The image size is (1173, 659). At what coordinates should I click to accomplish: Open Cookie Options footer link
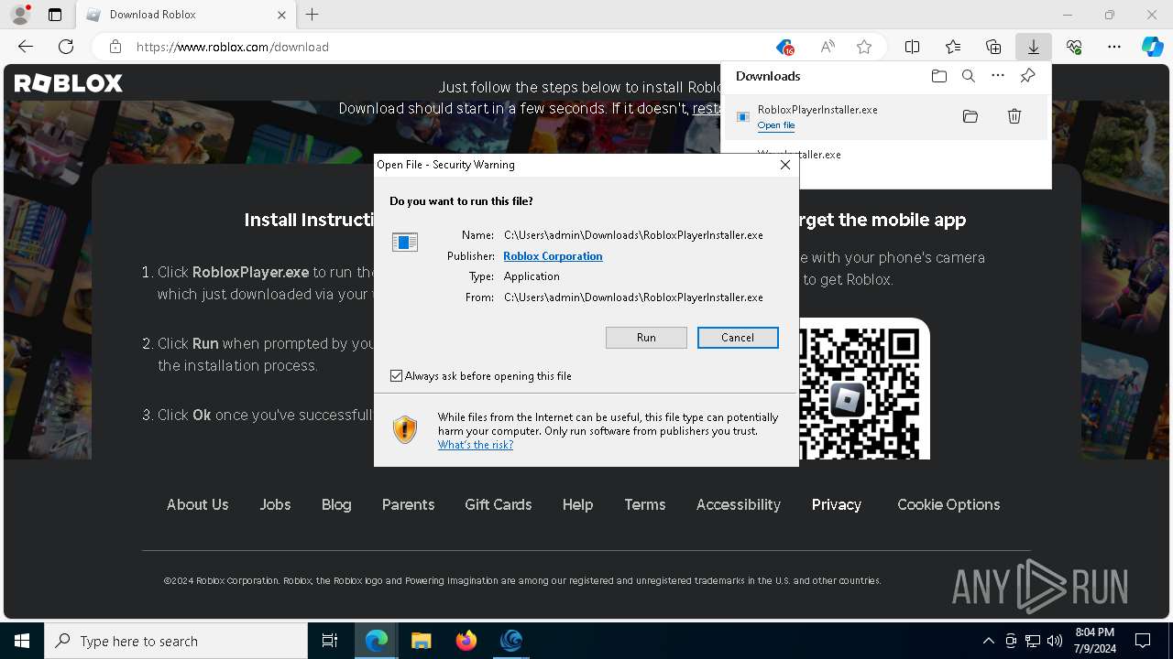tap(948, 504)
